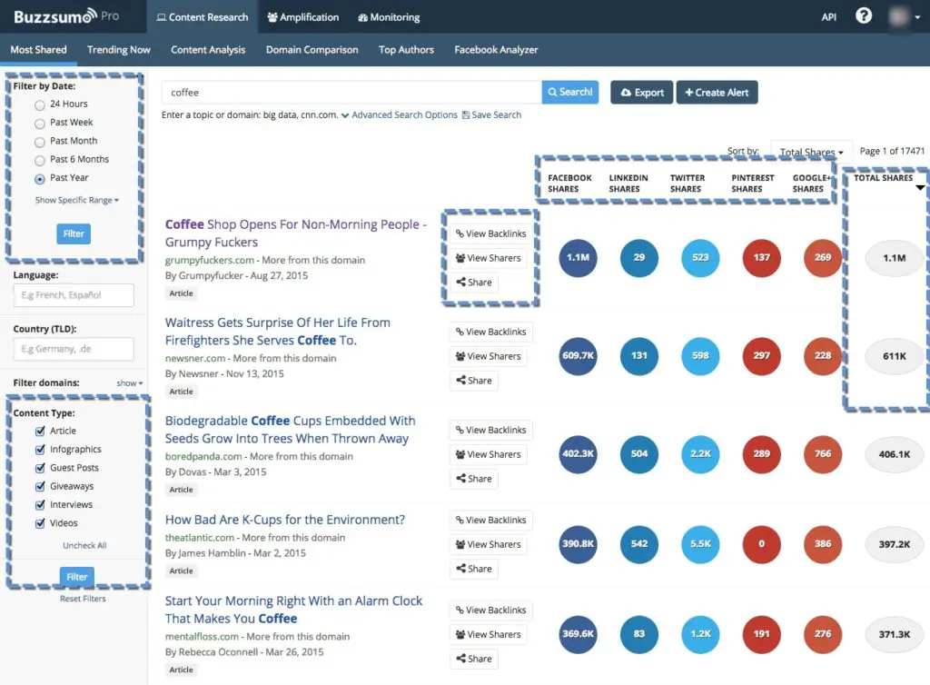Select the Past Month radio option
Image resolution: width=930 pixels, height=685 pixels.
tap(40, 142)
